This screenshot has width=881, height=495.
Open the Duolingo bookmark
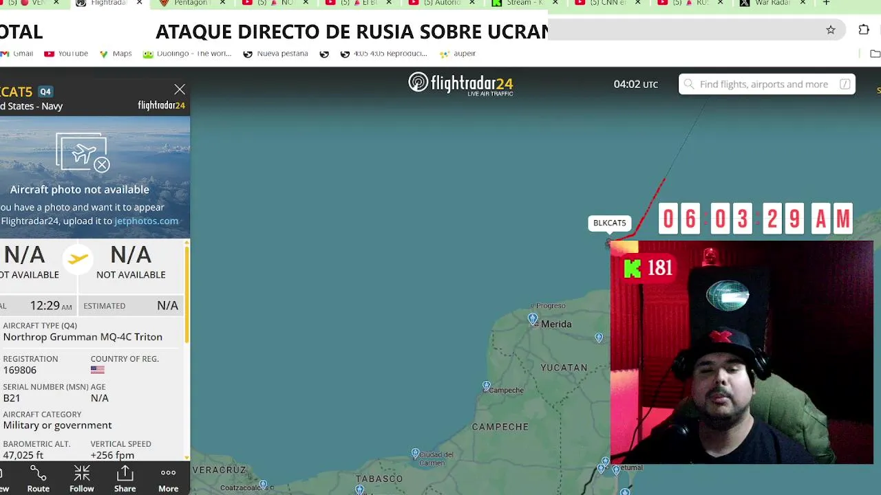(187, 54)
